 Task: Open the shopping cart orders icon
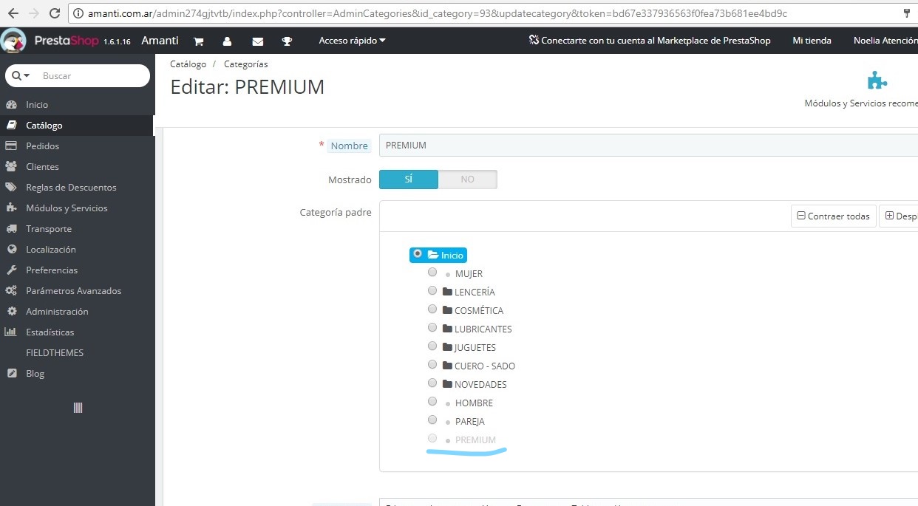coord(199,41)
